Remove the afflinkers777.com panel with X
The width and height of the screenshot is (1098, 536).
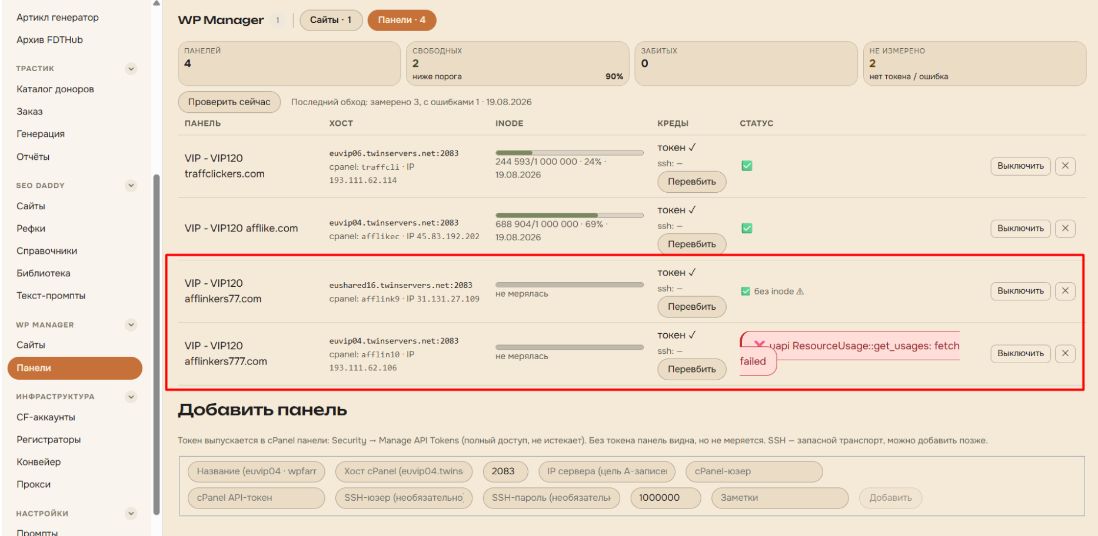point(1065,353)
